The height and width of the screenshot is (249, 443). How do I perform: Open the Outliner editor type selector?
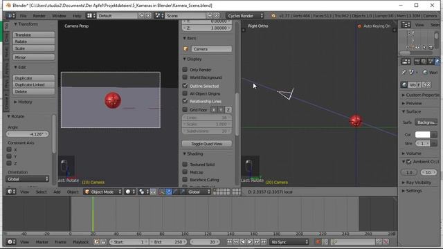point(406,25)
